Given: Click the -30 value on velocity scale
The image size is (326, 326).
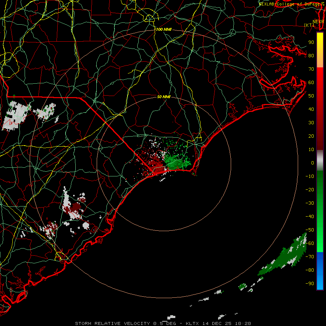Looking at the screenshot, I should 310,203.
